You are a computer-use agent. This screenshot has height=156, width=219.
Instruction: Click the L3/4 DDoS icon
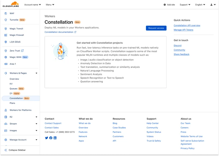(6, 42)
